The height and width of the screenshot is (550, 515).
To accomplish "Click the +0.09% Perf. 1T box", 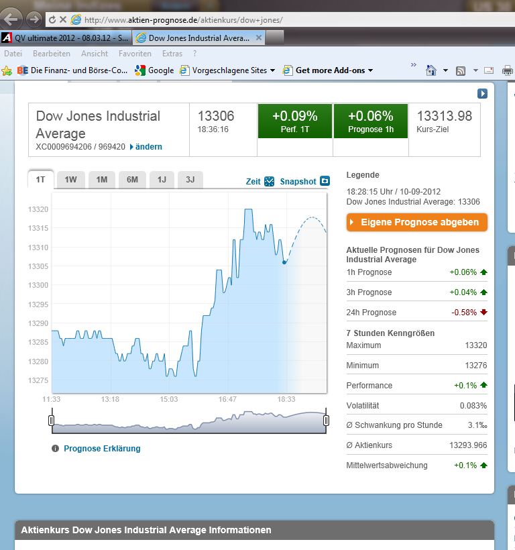I will pos(295,121).
